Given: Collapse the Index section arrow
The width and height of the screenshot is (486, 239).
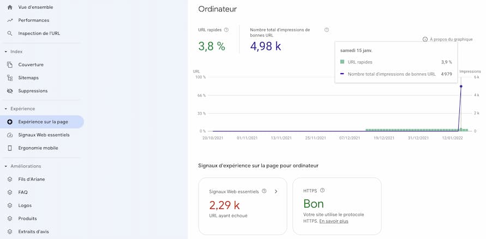Looking at the screenshot, I should click(6, 51).
